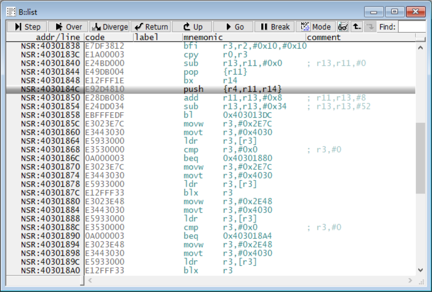This screenshot has width=432, height=292.
Task: Click the vertical scrollbar up arrow
Action: coord(420,48)
